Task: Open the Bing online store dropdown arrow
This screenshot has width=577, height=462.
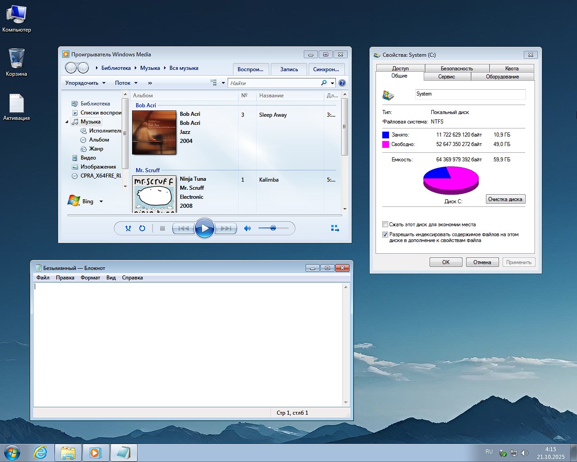Action: tap(101, 201)
